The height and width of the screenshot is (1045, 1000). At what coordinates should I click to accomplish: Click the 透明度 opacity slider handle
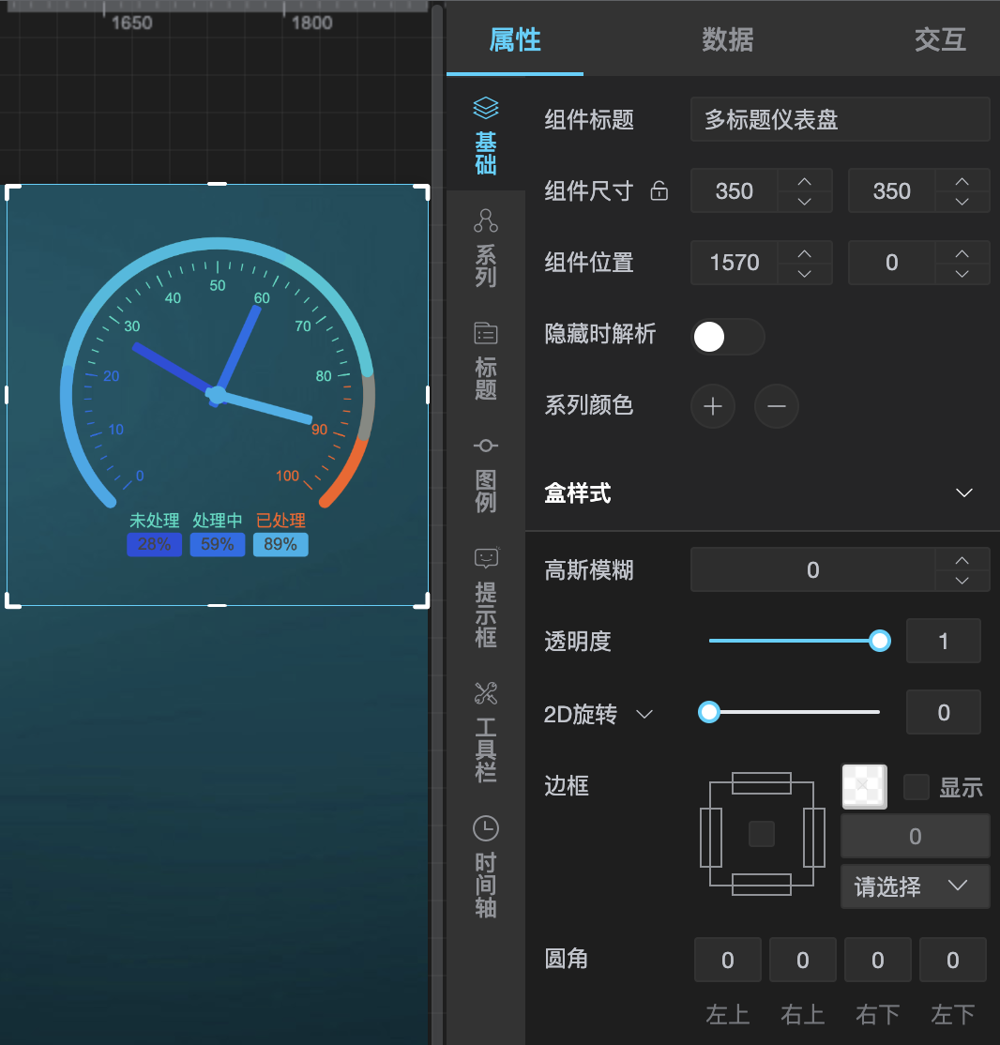(x=880, y=641)
